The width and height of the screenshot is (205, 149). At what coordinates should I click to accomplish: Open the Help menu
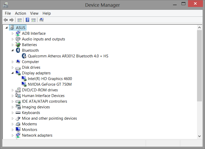[47, 13]
